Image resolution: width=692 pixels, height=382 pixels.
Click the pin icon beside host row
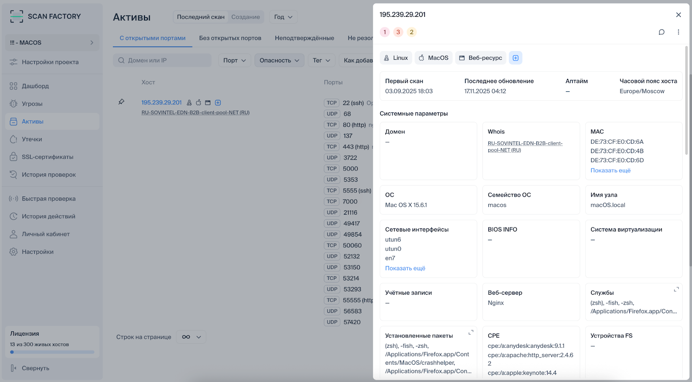(x=122, y=102)
